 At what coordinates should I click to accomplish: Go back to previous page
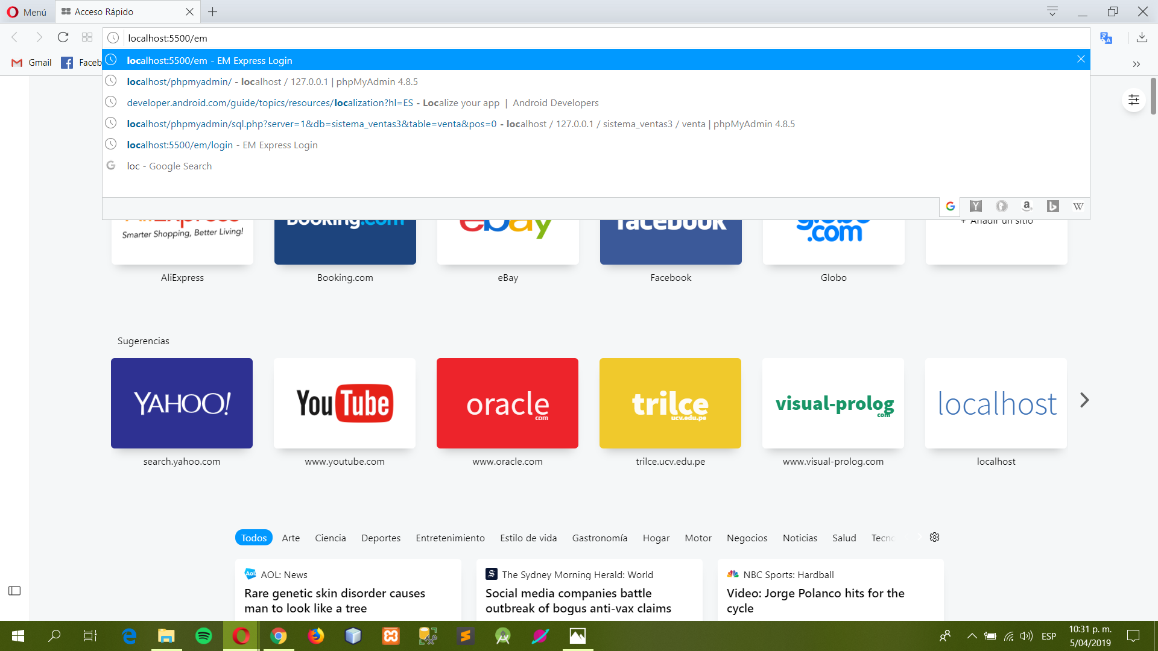[15, 37]
